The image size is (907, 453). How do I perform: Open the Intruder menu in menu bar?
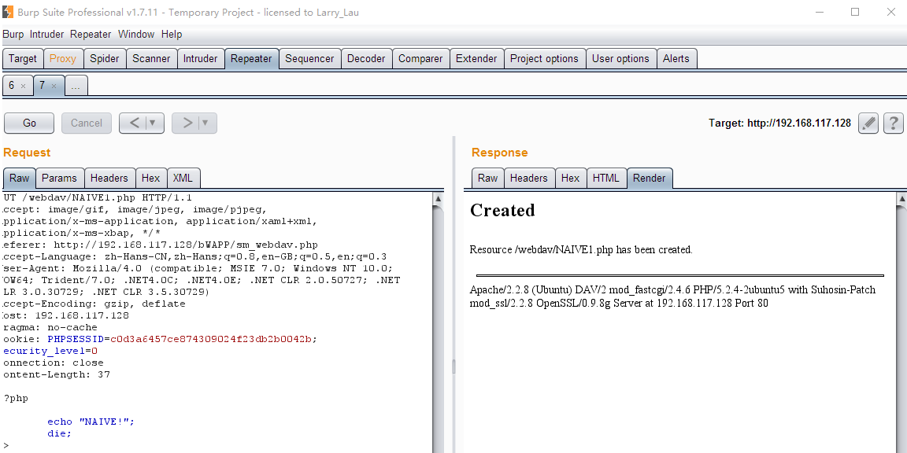tap(47, 34)
